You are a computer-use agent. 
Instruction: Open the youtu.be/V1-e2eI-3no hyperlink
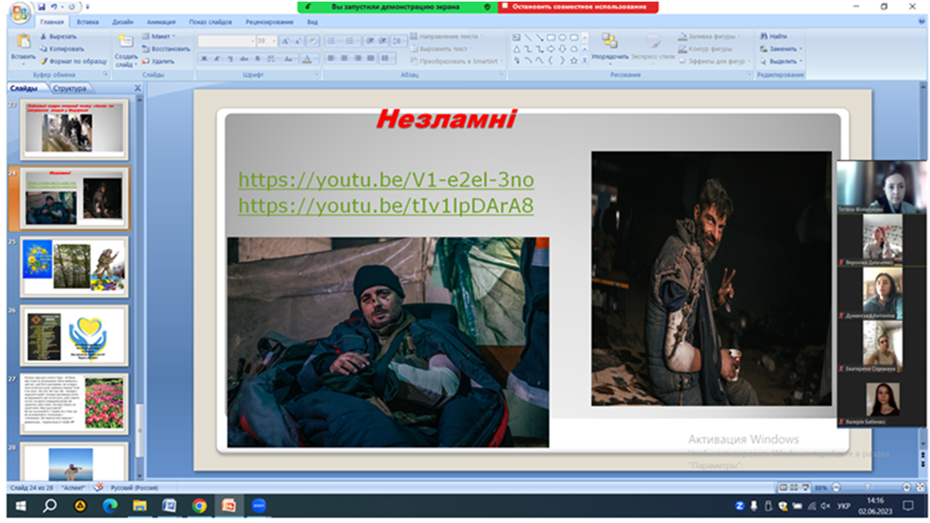point(385,180)
